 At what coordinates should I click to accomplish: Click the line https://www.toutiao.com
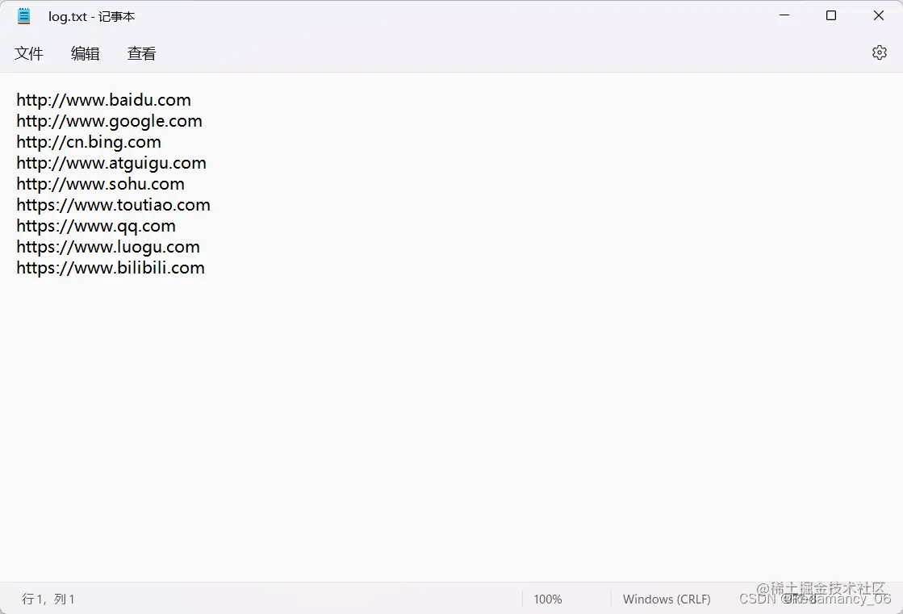pyautogui.click(x=114, y=205)
